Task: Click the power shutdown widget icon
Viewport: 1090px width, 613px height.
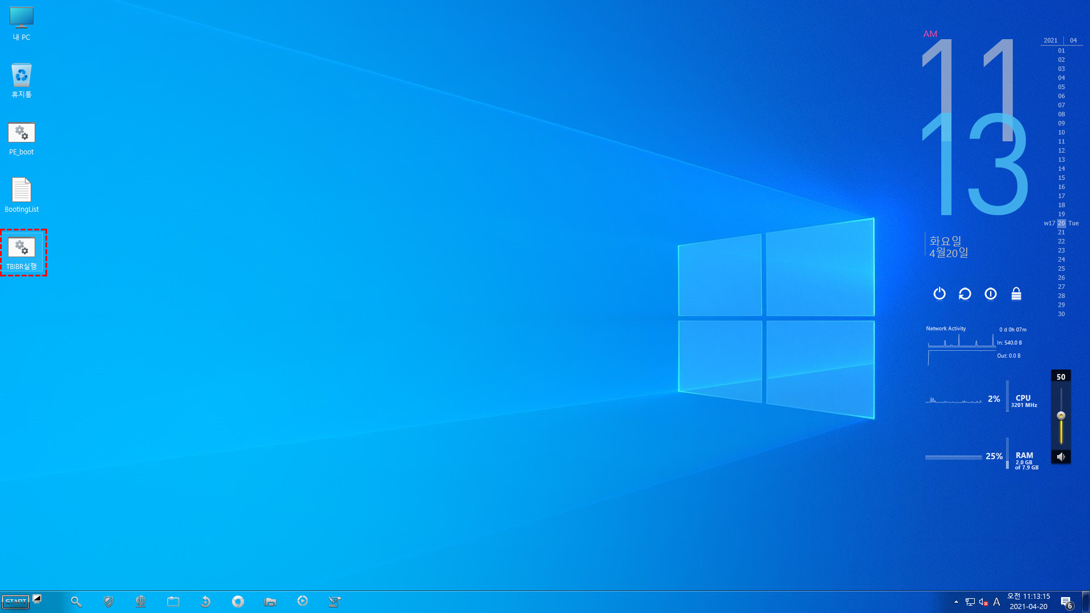Action: pos(940,293)
